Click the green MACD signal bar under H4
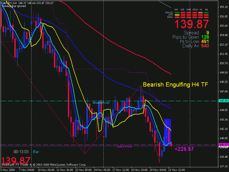The width and height of the screenshot is (229, 172). (x=206, y=13)
